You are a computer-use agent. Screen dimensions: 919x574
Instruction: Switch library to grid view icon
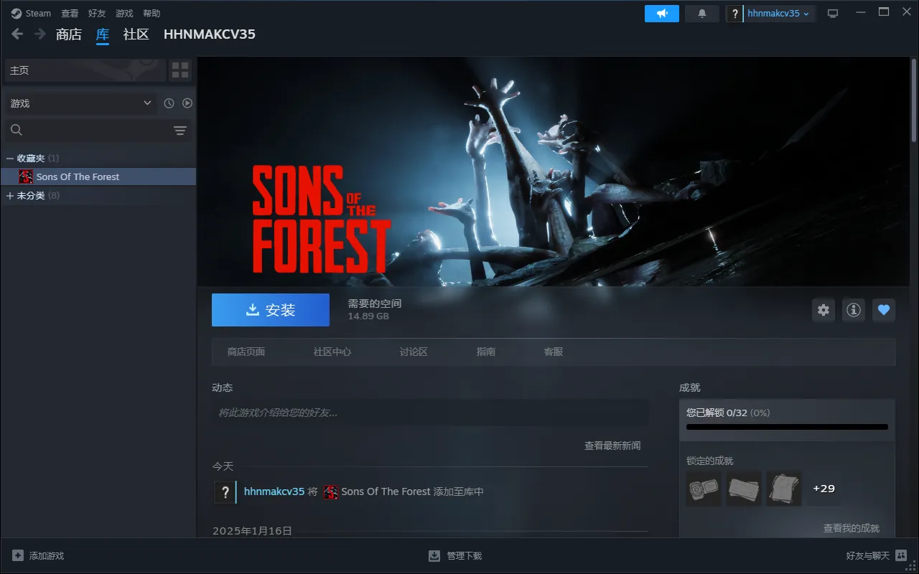point(180,70)
